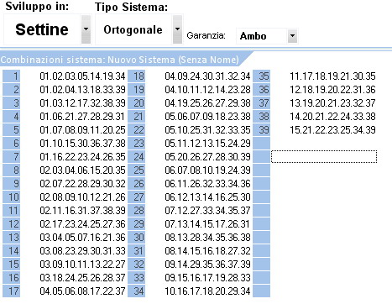This screenshot has width=392, height=304.
Task: Click row number 1 header cell
Action: click(12, 76)
